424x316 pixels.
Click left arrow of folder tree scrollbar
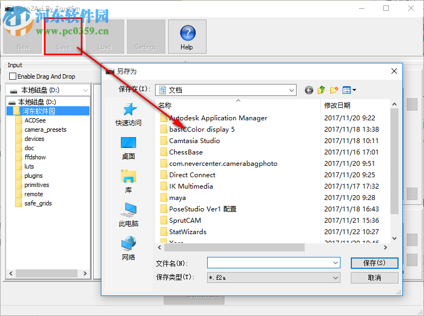click(x=11, y=273)
